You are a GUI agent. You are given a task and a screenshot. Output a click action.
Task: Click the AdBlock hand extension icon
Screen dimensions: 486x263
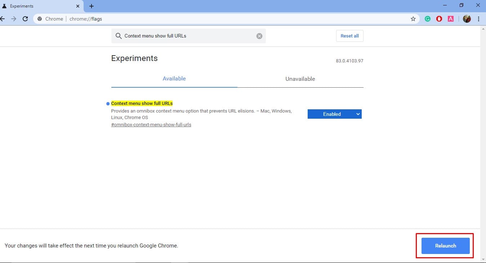click(x=439, y=18)
